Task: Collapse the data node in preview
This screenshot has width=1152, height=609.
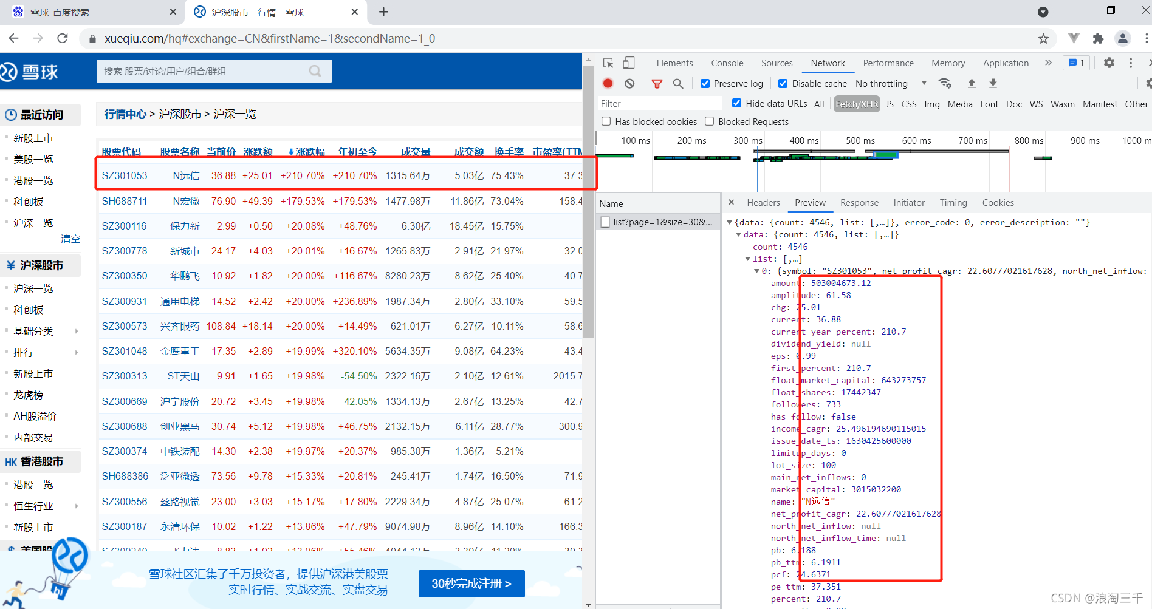Action: point(739,234)
